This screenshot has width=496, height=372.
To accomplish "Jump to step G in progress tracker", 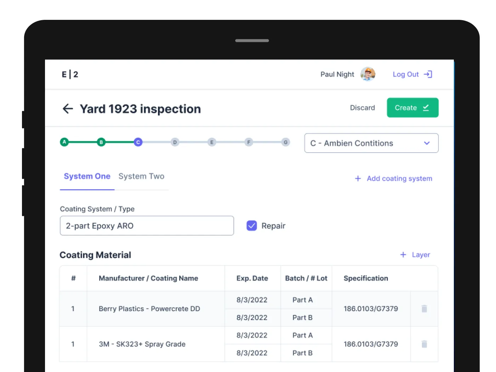I will (x=286, y=142).
